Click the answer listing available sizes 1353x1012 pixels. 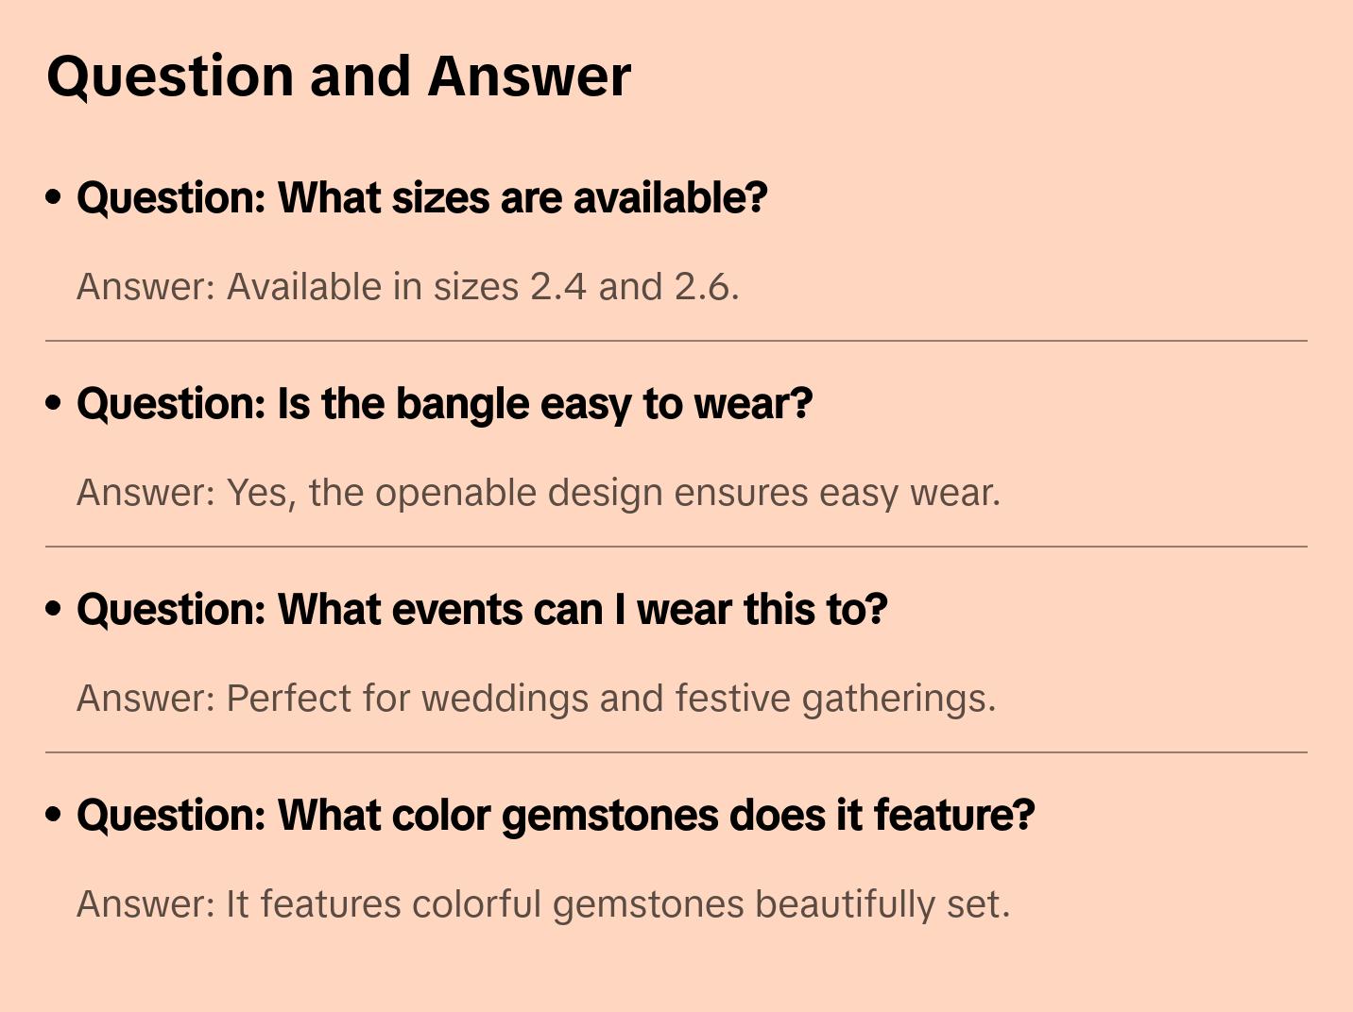407,287
